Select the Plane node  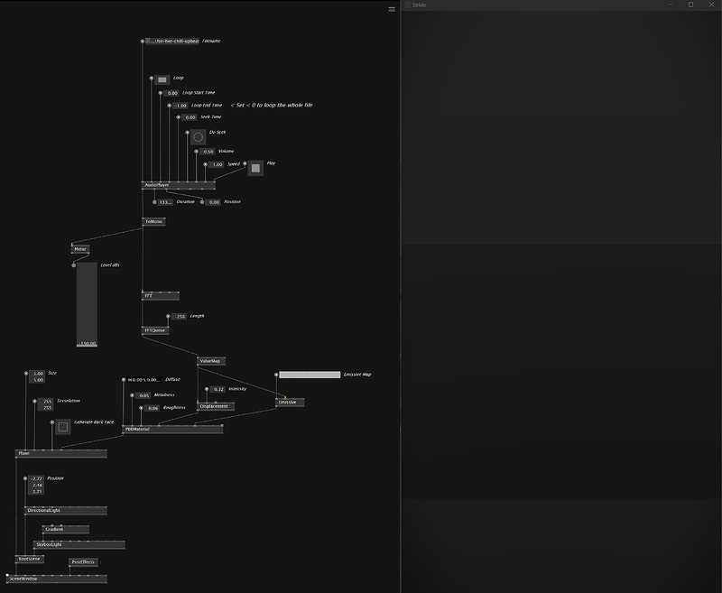point(60,453)
